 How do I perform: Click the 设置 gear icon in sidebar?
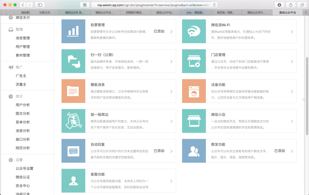click(11, 160)
